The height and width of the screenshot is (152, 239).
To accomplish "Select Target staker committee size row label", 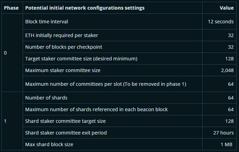I will (81, 59).
